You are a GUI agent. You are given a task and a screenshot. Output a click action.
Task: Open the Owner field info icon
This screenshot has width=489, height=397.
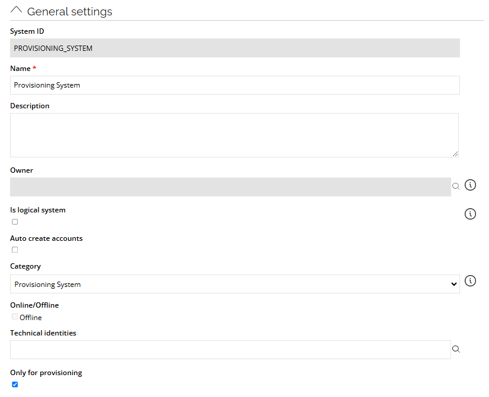click(x=470, y=185)
